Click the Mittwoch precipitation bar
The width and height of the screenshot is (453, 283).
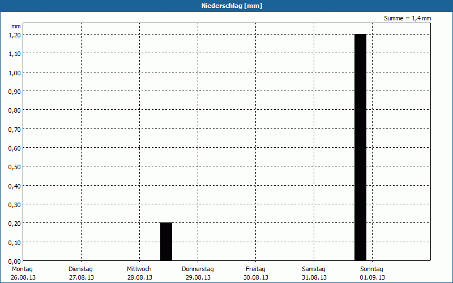166,242
